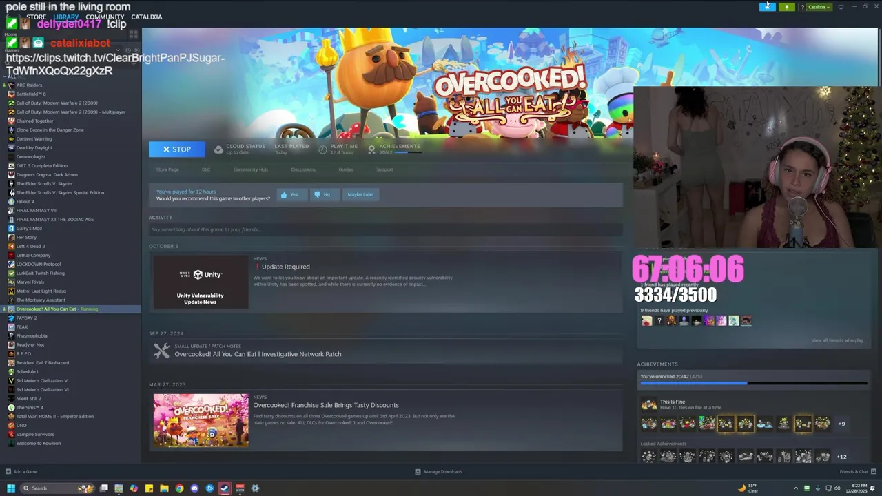Click the activity status input field
882x496 pixels.
click(x=385, y=229)
